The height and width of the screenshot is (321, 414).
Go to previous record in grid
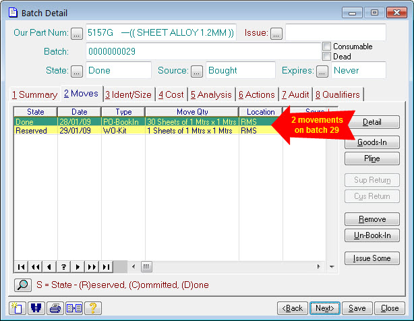(x=49, y=267)
